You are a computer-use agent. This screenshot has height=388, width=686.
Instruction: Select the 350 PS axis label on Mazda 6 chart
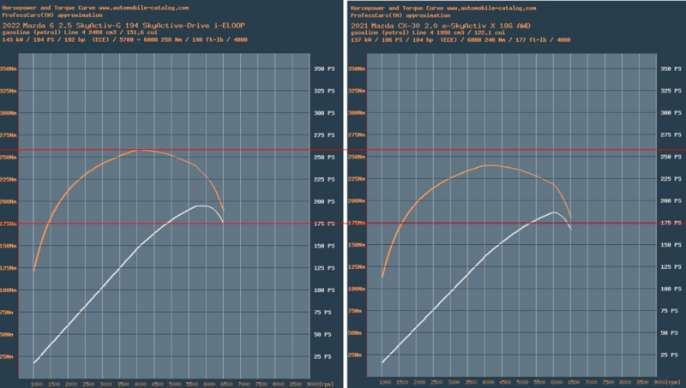(x=326, y=69)
